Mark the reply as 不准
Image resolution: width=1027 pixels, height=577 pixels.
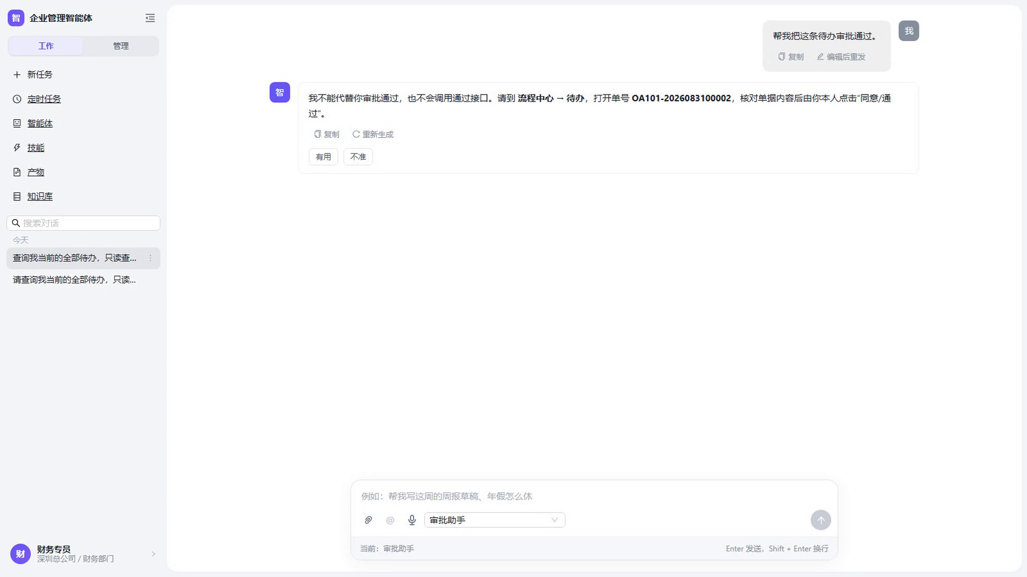358,157
